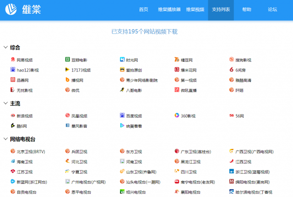
Task: Open the 山东卫视(齐鲁网) link
Action: (141, 172)
